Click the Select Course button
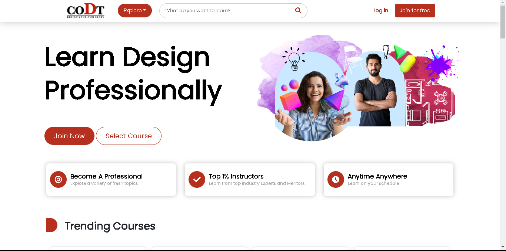 (129, 136)
